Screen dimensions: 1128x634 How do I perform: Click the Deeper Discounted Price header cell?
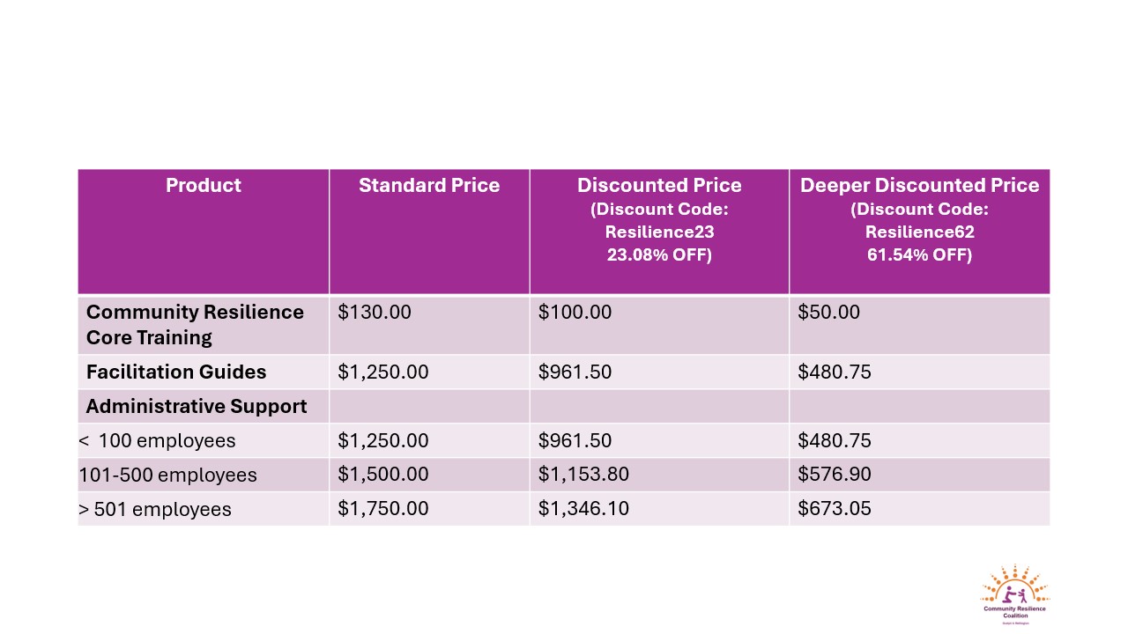click(919, 232)
